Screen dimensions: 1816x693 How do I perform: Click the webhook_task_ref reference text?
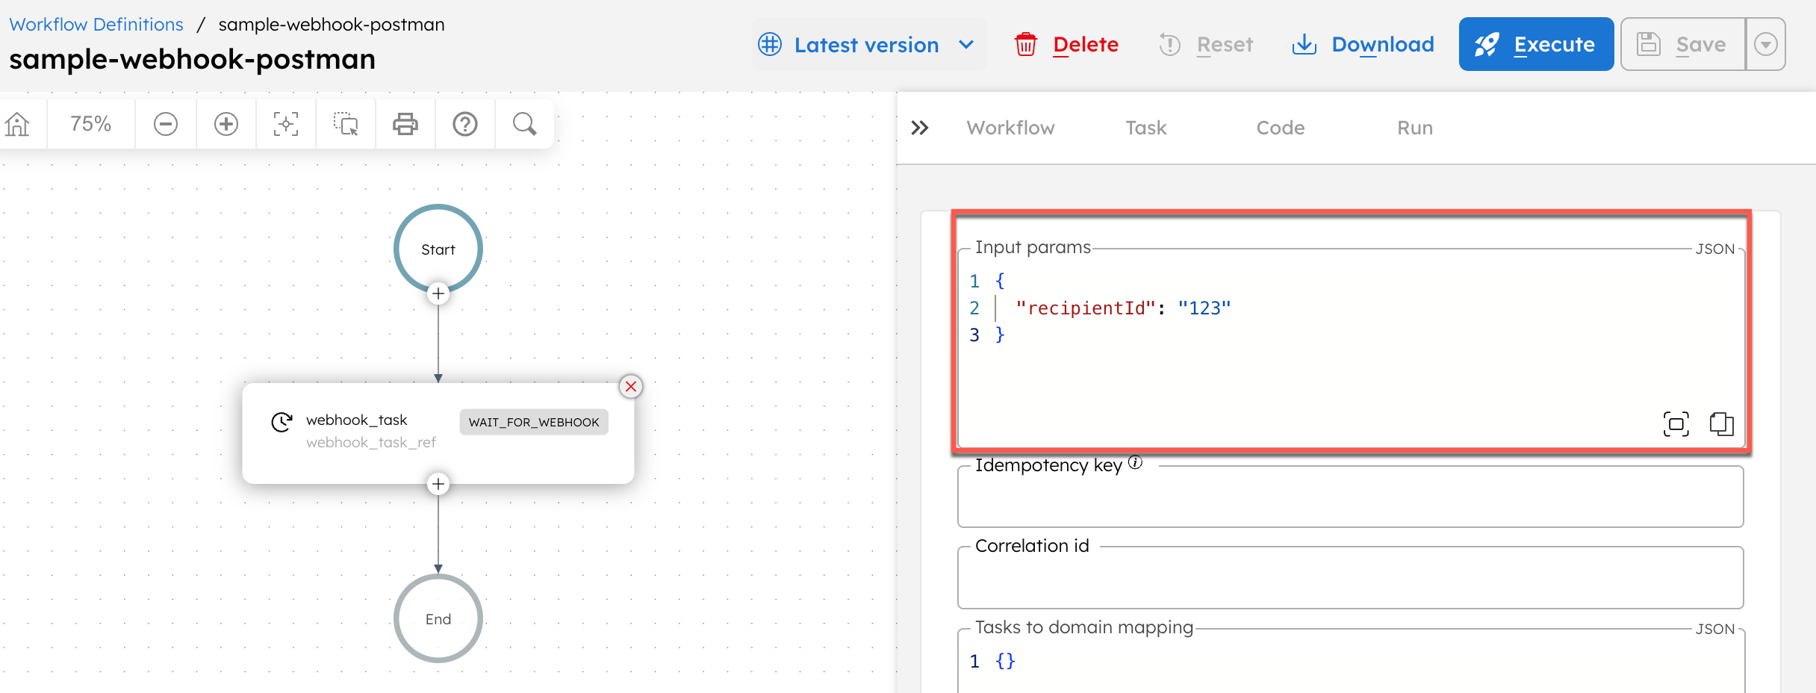coord(371,442)
